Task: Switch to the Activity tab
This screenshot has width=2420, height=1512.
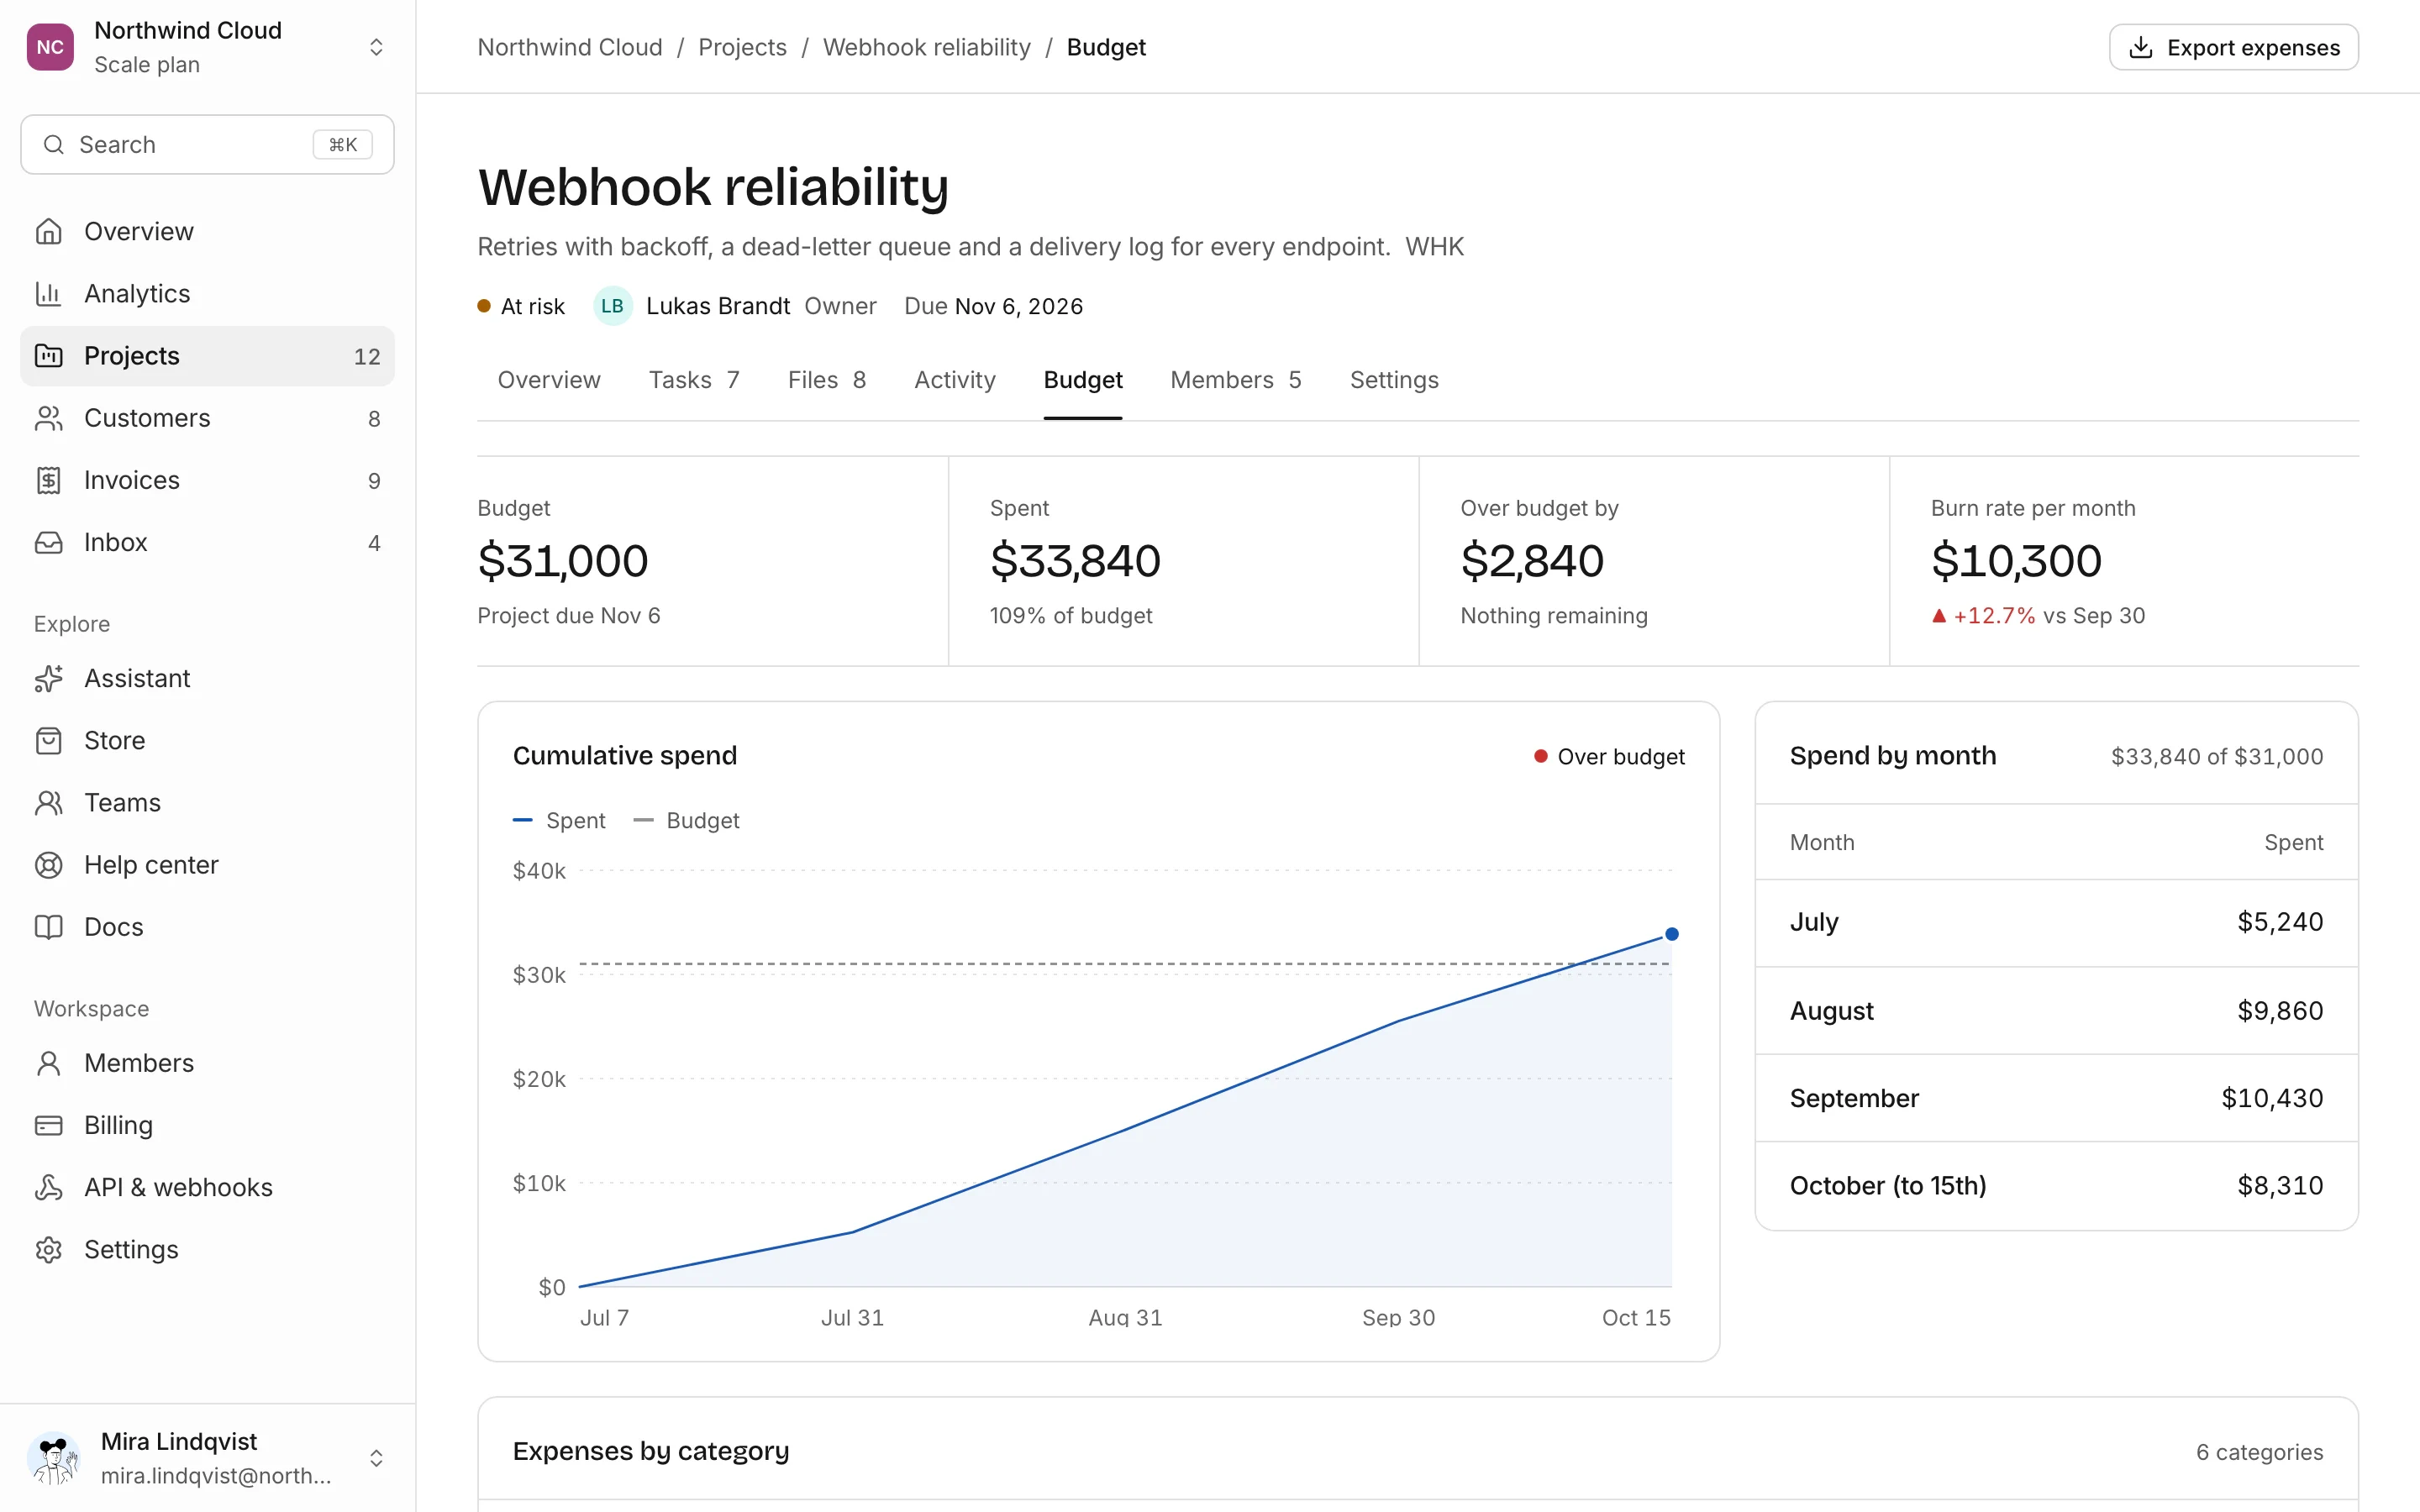Action: pyautogui.click(x=955, y=380)
